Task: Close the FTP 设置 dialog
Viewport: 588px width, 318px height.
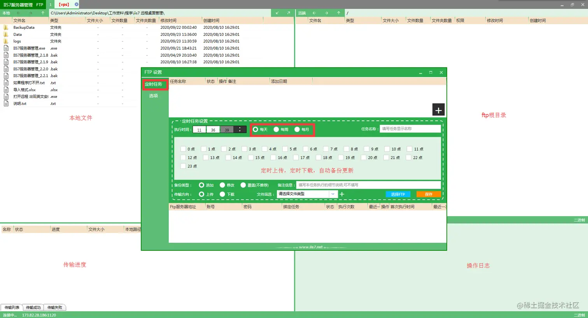Action: [x=441, y=72]
